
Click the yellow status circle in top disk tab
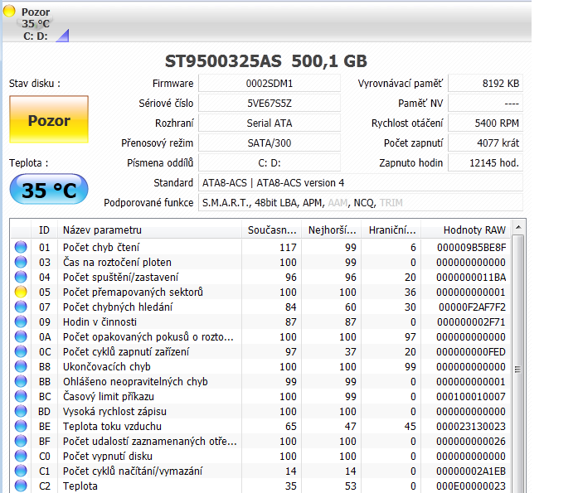coord(9,11)
